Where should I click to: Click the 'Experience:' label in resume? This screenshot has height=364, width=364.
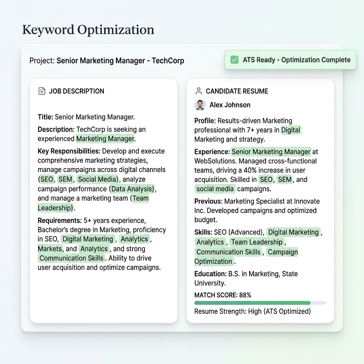point(212,152)
